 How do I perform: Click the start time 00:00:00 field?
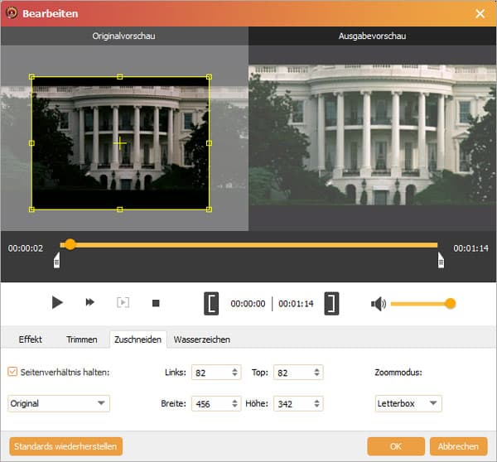point(248,304)
